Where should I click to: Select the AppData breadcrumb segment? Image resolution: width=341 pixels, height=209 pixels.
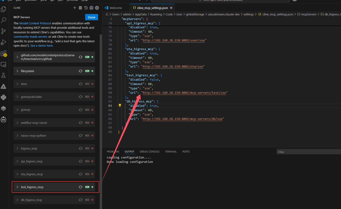141,14
